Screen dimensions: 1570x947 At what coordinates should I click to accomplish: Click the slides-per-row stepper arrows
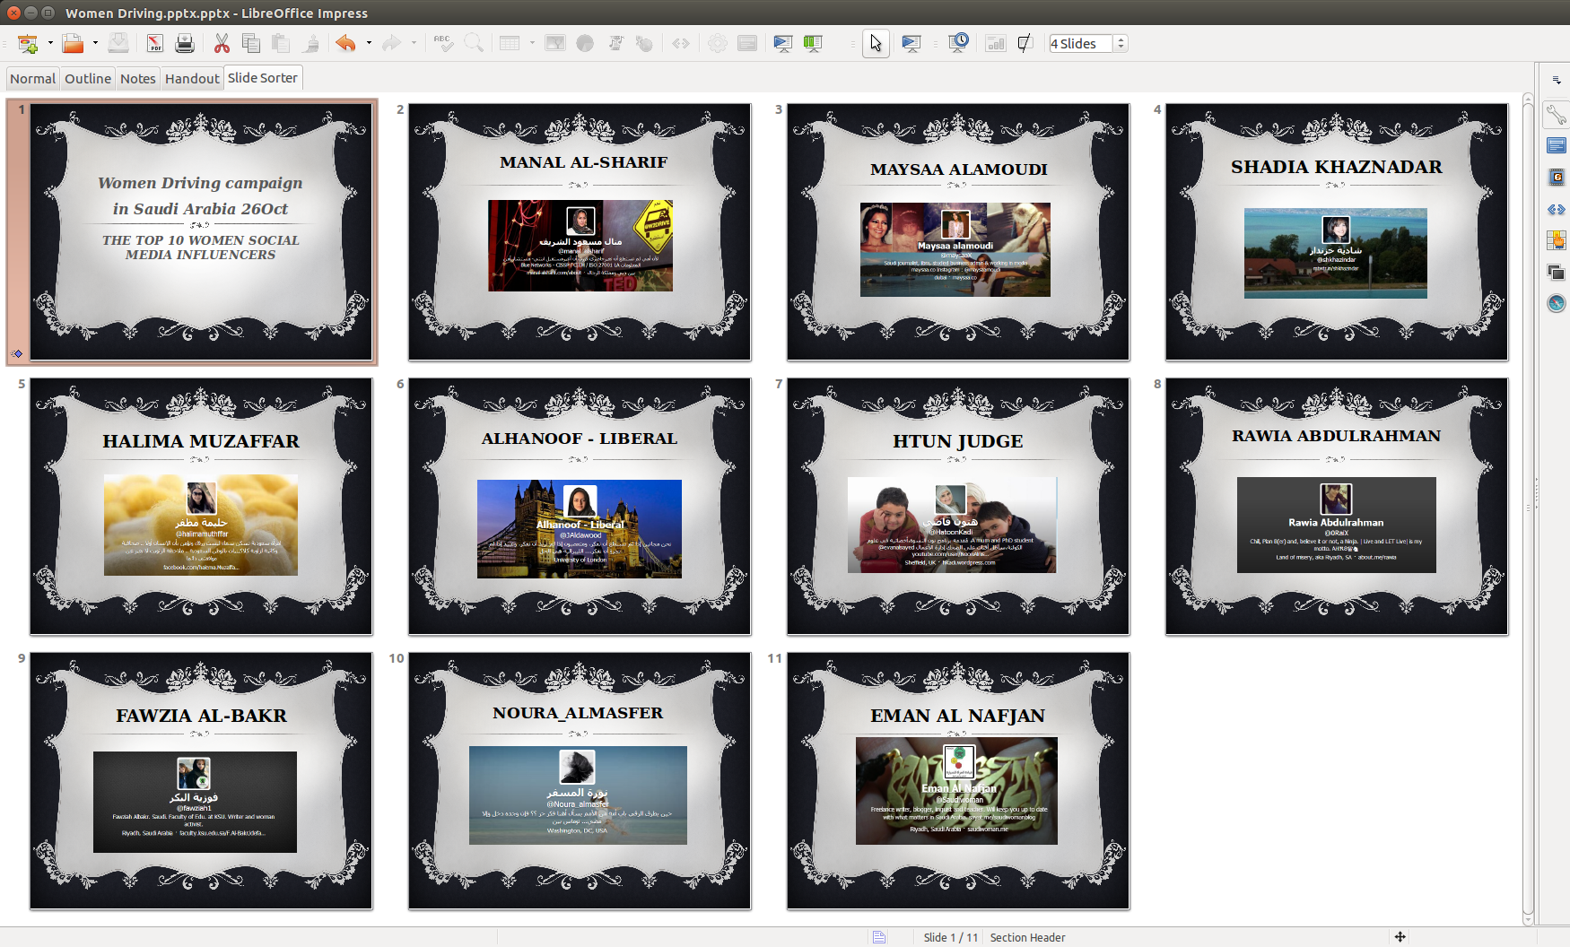[1121, 43]
